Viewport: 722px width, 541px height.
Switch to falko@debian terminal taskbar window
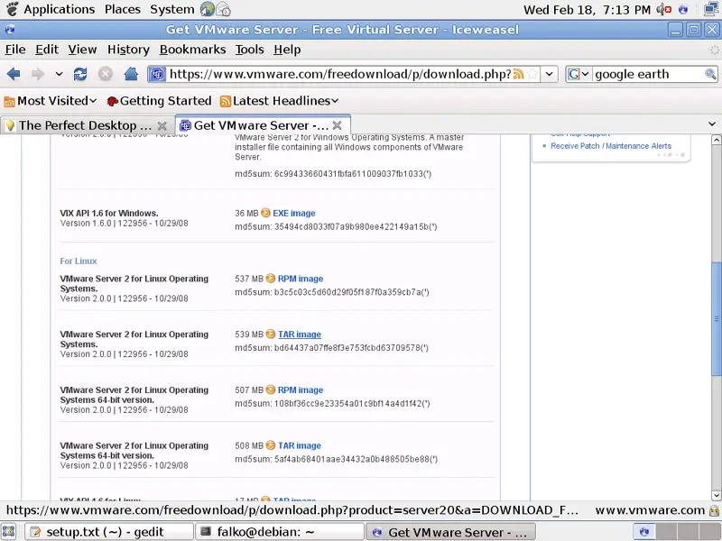(280, 532)
